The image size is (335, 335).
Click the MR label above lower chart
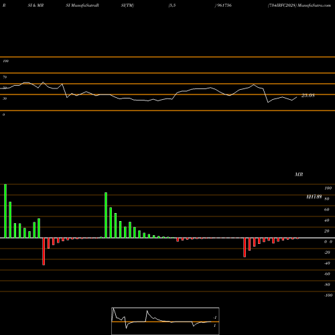(x=299, y=174)
